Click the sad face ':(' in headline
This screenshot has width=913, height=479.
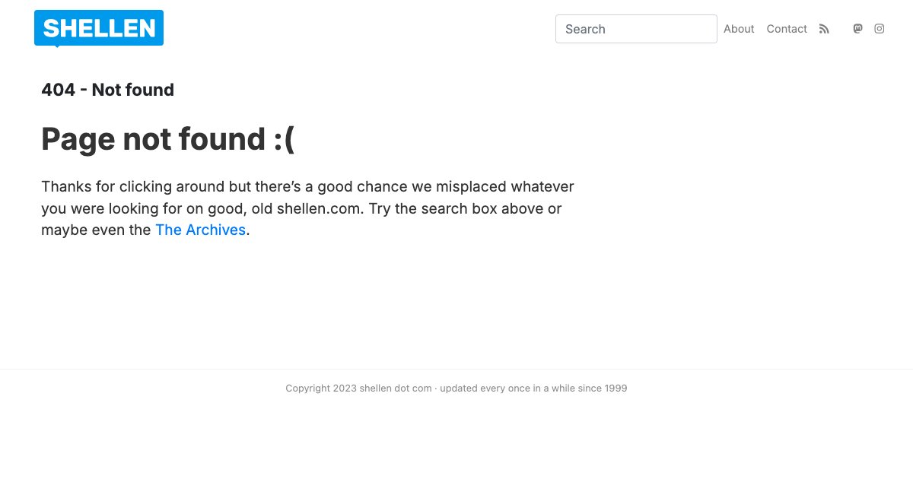(284, 139)
